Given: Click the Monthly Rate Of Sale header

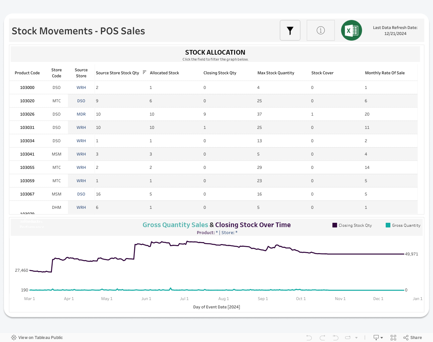Looking at the screenshot, I should [x=385, y=73].
